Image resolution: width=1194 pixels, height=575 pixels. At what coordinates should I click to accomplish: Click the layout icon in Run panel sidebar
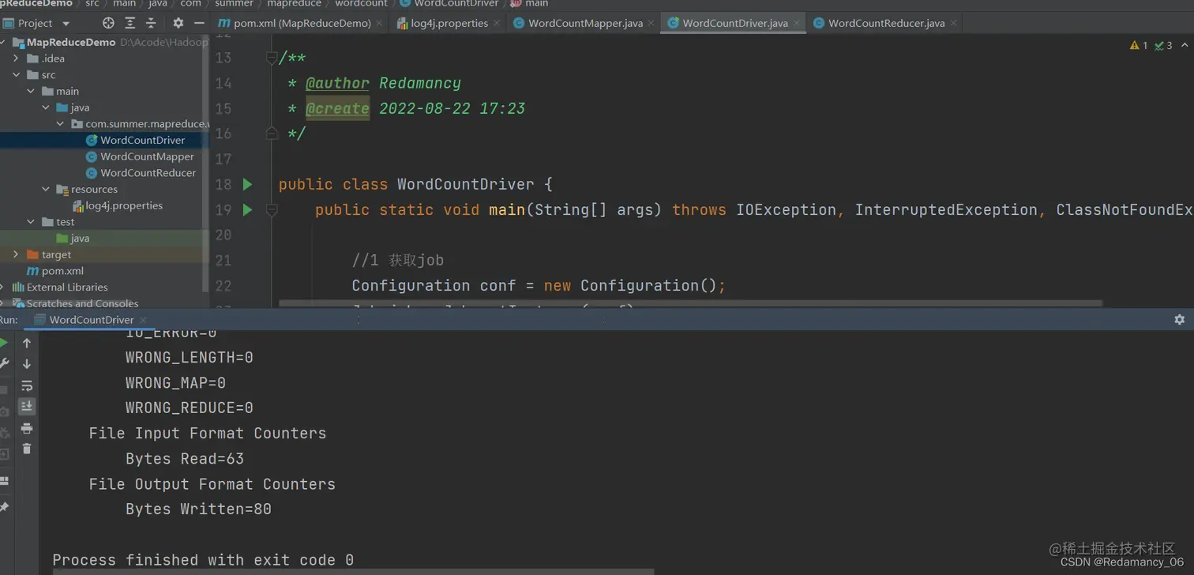(x=4, y=480)
